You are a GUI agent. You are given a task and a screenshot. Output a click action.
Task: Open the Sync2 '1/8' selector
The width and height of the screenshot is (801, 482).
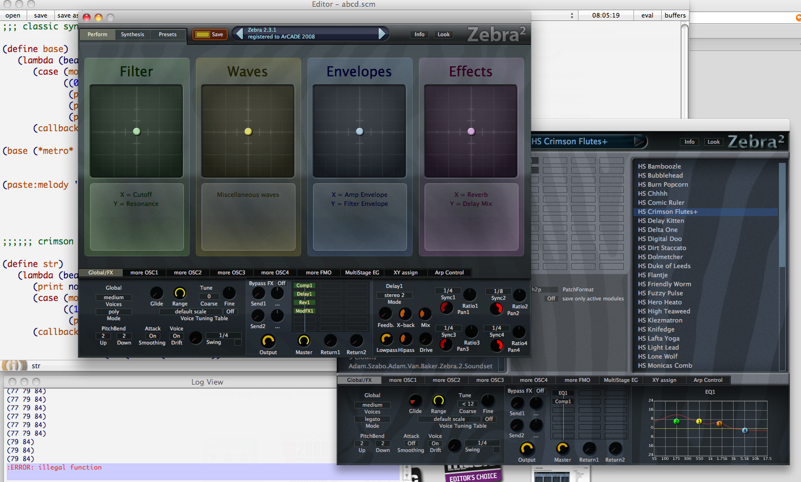(498, 291)
